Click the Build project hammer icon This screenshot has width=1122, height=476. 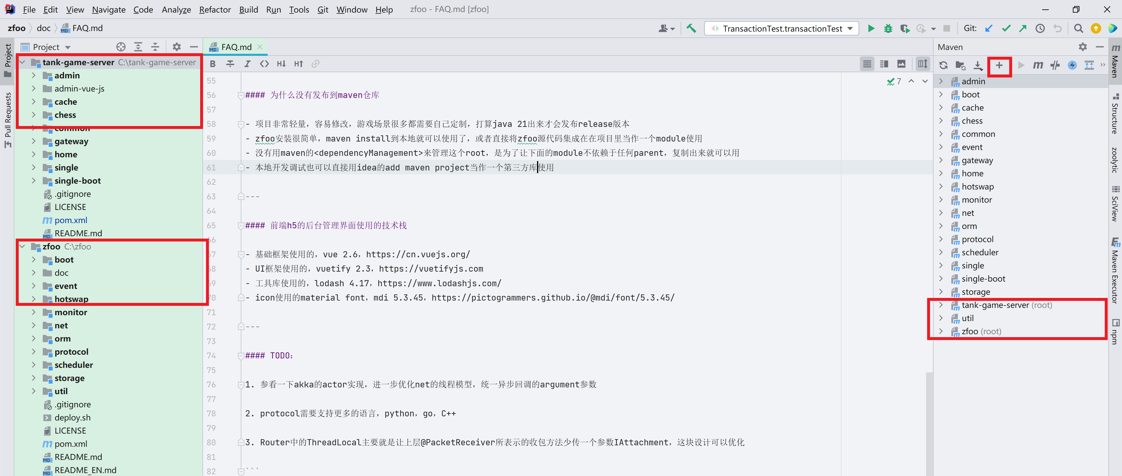[691, 28]
